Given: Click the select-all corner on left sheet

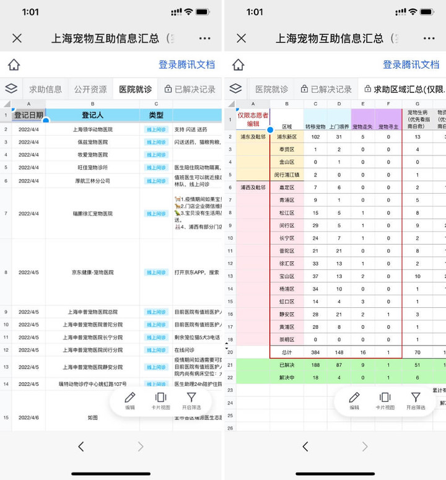Looking at the screenshot, I should (6, 104).
